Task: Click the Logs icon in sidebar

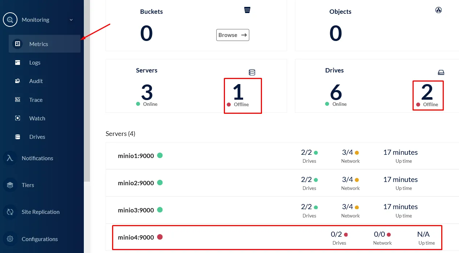Action: pyautogui.click(x=17, y=62)
